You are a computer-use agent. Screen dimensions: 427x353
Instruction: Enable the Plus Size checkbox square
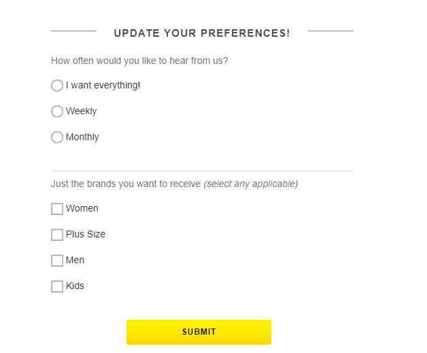point(57,235)
